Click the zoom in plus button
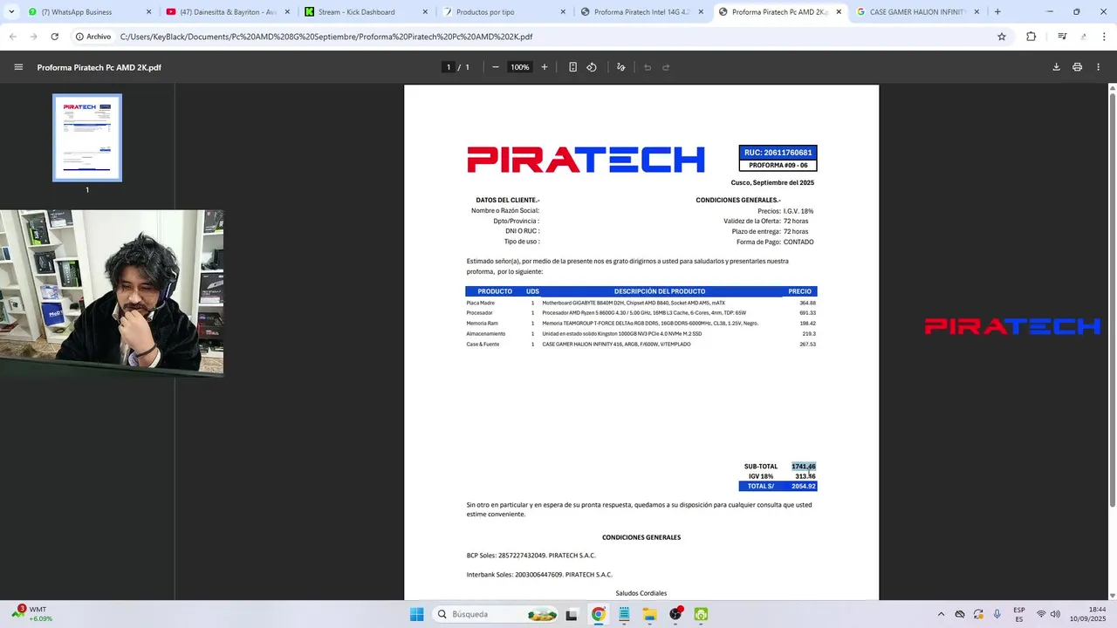 pos(545,67)
